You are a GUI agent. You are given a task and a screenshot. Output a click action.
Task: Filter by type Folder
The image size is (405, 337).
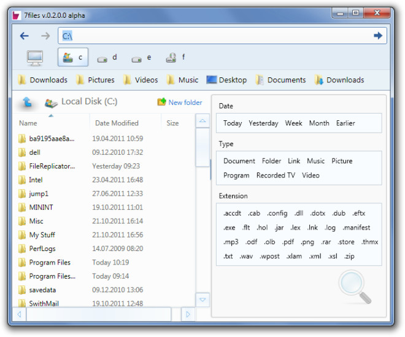(x=271, y=161)
